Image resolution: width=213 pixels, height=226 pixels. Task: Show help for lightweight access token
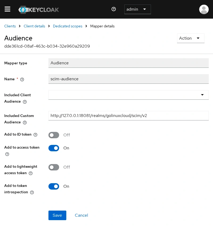(31, 173)
